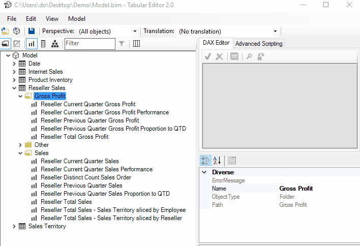
Task: Select Reseller Current Quarter Sales measure
Action: tap(80, 161)
